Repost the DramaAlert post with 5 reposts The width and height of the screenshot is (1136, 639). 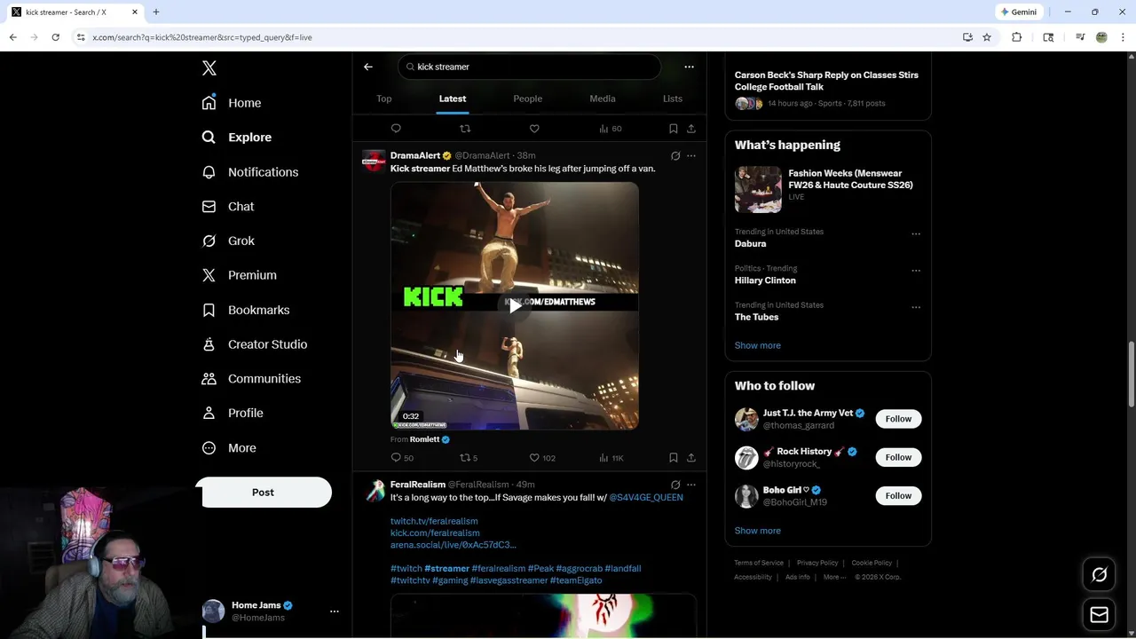pyautogui.click(x=469, y=458)
